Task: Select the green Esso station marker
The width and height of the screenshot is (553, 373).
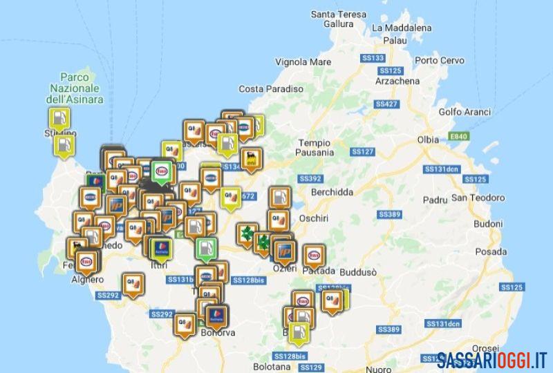Action: tap(162, 173)
